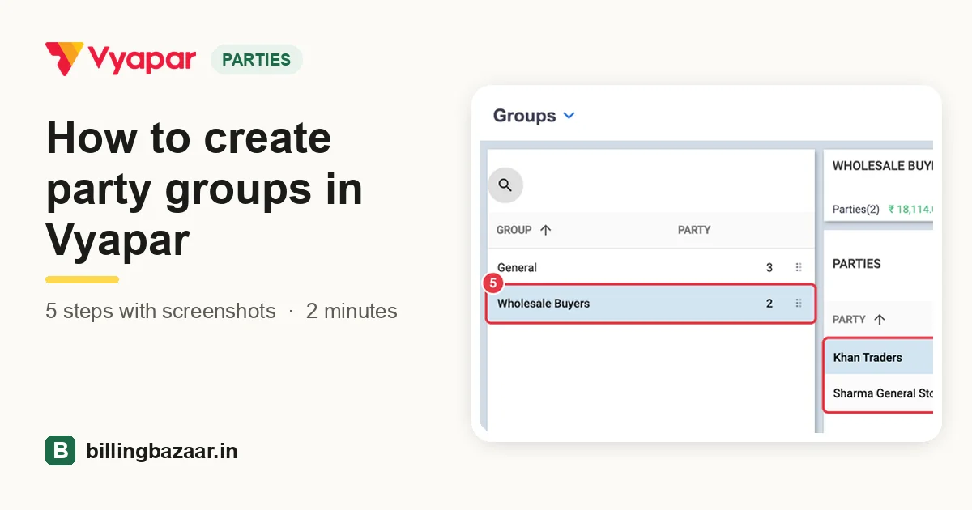The image size is (972, 510).
Task: Click Wholesale Buyers party count 2
Action: (x=769, y=304)
